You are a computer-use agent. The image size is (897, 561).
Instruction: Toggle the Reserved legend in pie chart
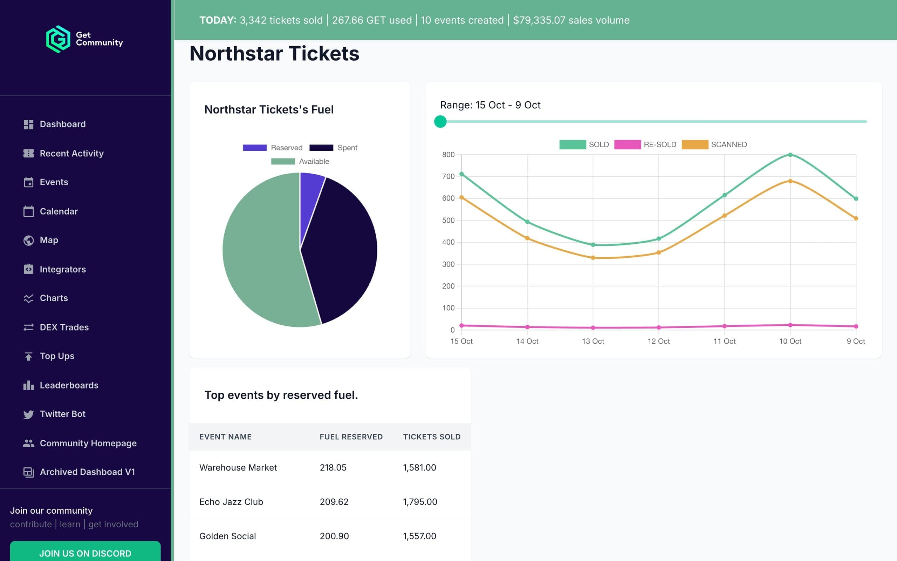click(273, 148)
